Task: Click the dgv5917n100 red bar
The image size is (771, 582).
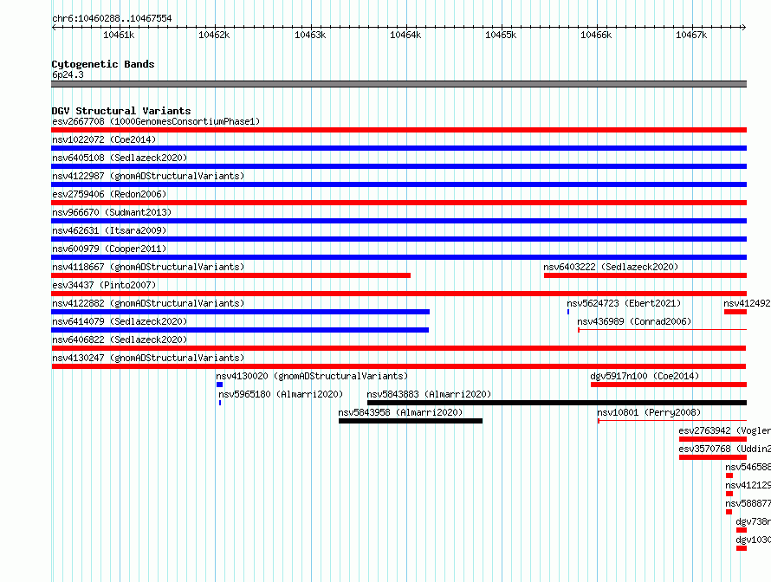Action: point(669,385)
